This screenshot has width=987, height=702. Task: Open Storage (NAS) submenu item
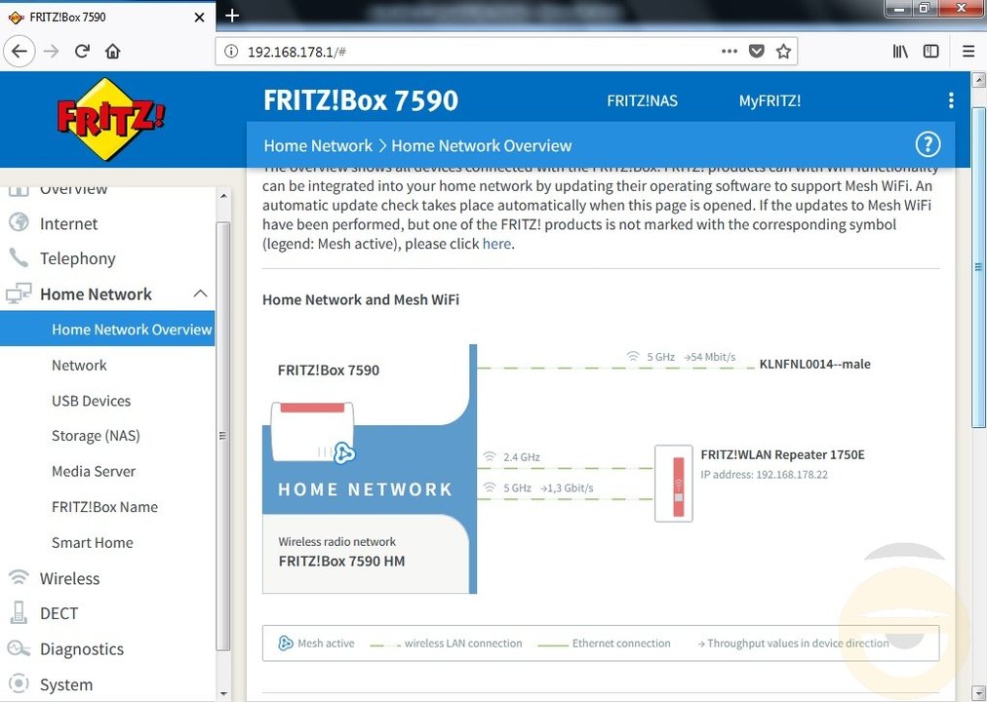coord(96,435)
